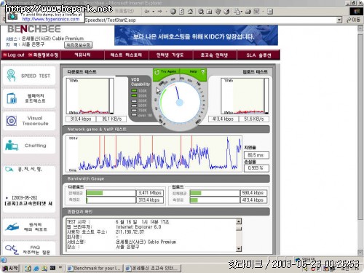Click the Help question mark icon

[202, 71]
